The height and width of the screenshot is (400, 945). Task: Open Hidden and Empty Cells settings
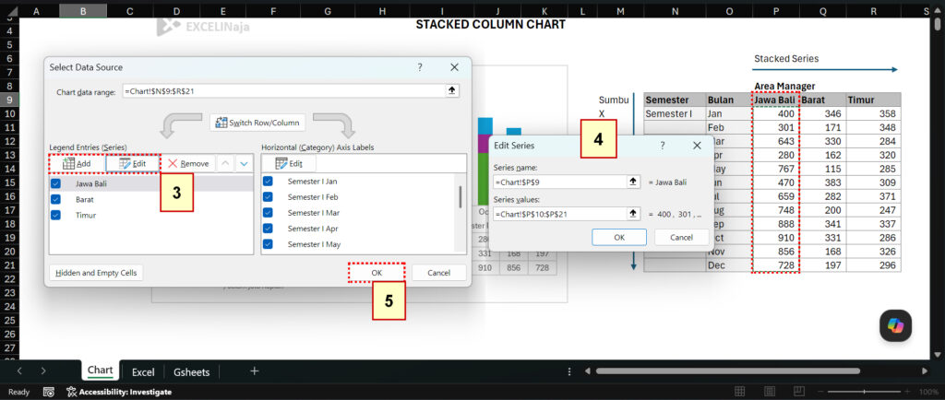96,273
